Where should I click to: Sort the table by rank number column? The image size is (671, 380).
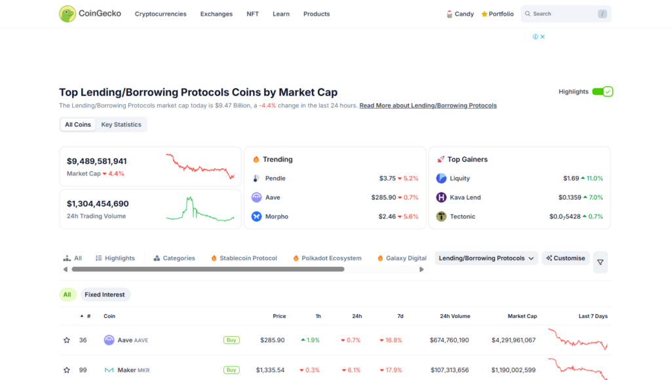[x=86, y=316]
